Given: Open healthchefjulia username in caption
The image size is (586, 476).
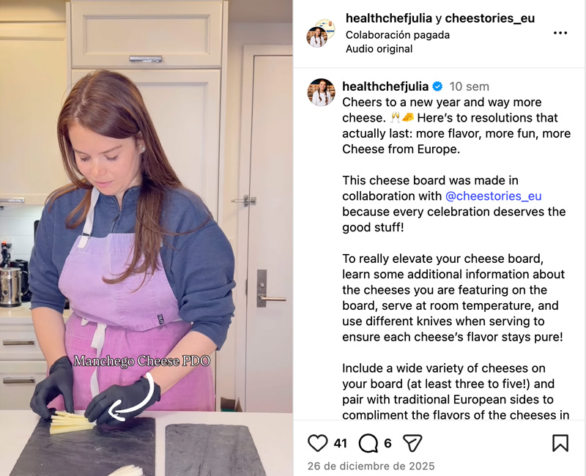Looking at the screenshot, I should (385, 86).
